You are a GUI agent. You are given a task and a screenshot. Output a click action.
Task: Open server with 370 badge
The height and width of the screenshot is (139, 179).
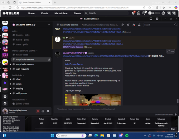5,29
